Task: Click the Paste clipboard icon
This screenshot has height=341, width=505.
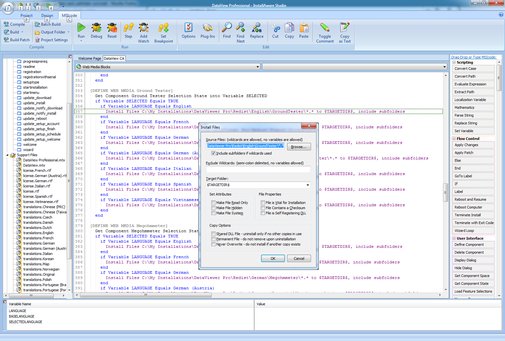Action: 304,28
